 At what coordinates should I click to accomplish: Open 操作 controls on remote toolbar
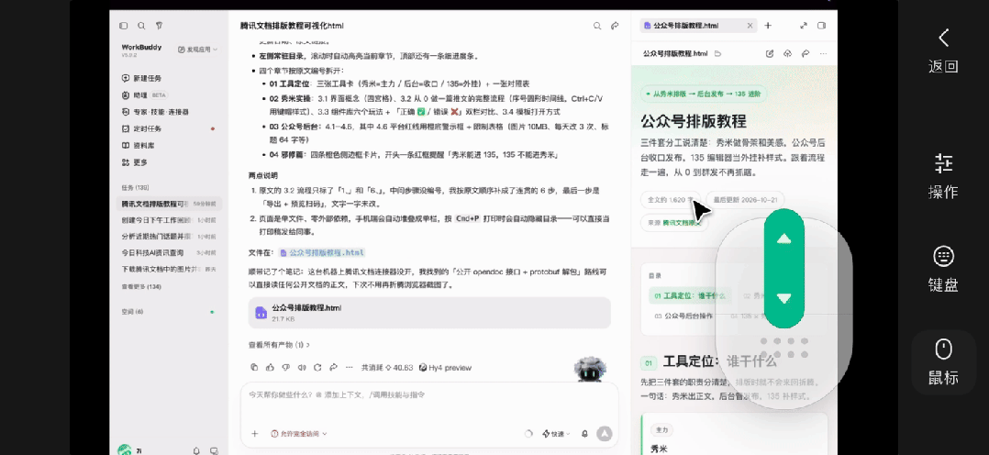click(943, 176)
